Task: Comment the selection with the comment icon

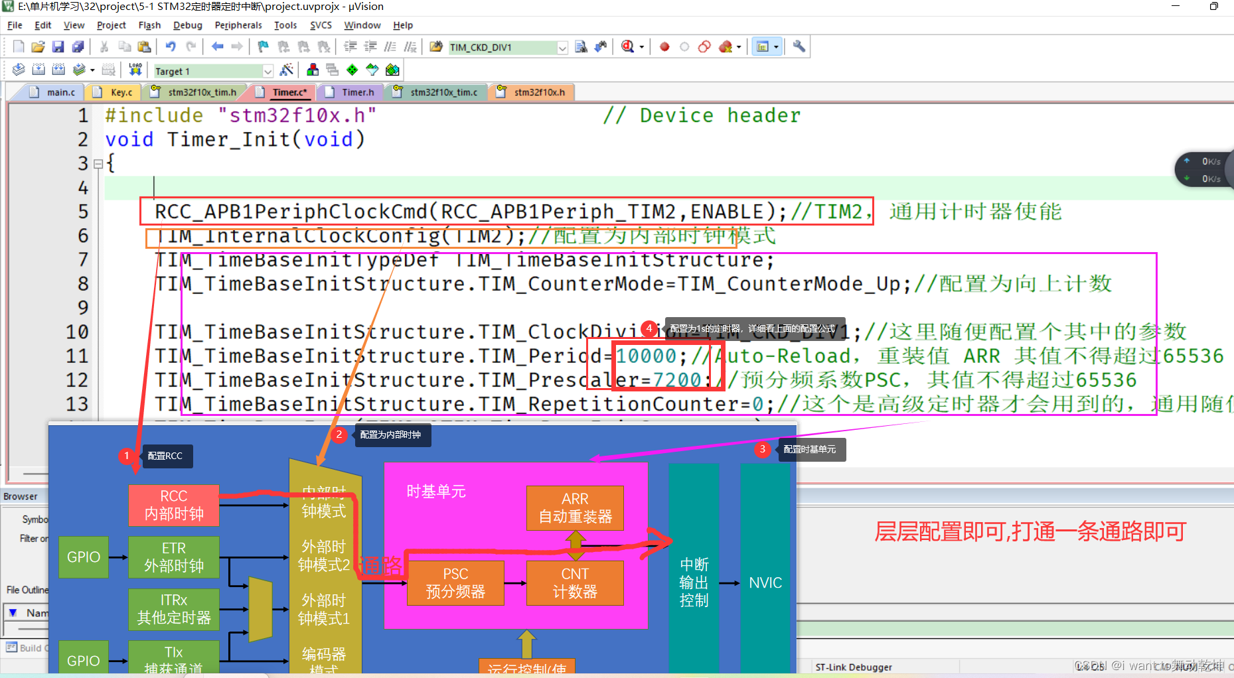Action: (390, 46)
